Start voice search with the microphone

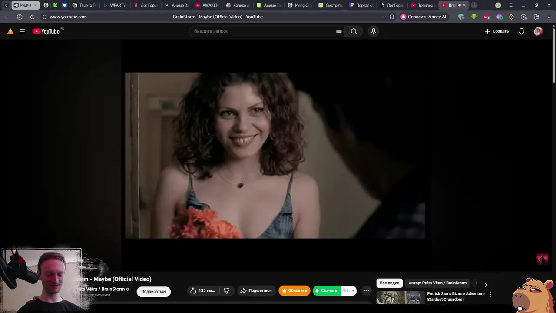click(x=373, y=31)
